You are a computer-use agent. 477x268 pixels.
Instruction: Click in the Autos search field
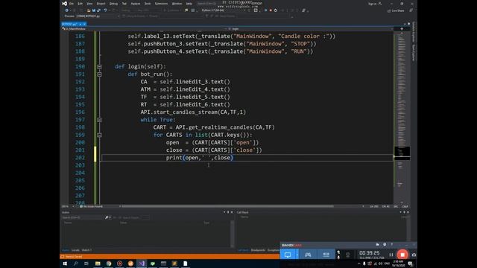tap(83, 217)
